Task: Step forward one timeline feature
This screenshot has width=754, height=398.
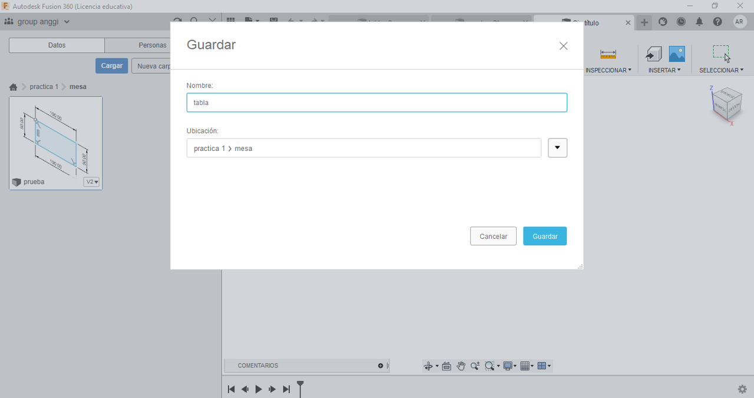Action: click(272, 389)
